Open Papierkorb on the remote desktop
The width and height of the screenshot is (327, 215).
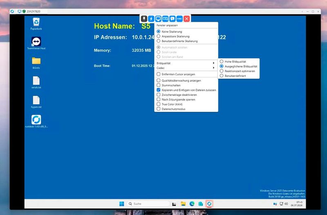(x=36, y=24)
